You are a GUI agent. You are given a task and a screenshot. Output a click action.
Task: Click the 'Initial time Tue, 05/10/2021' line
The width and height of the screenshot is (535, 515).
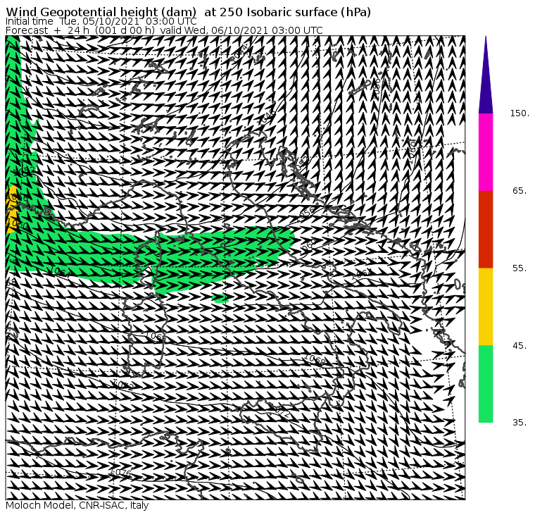[x=101, y=21]
